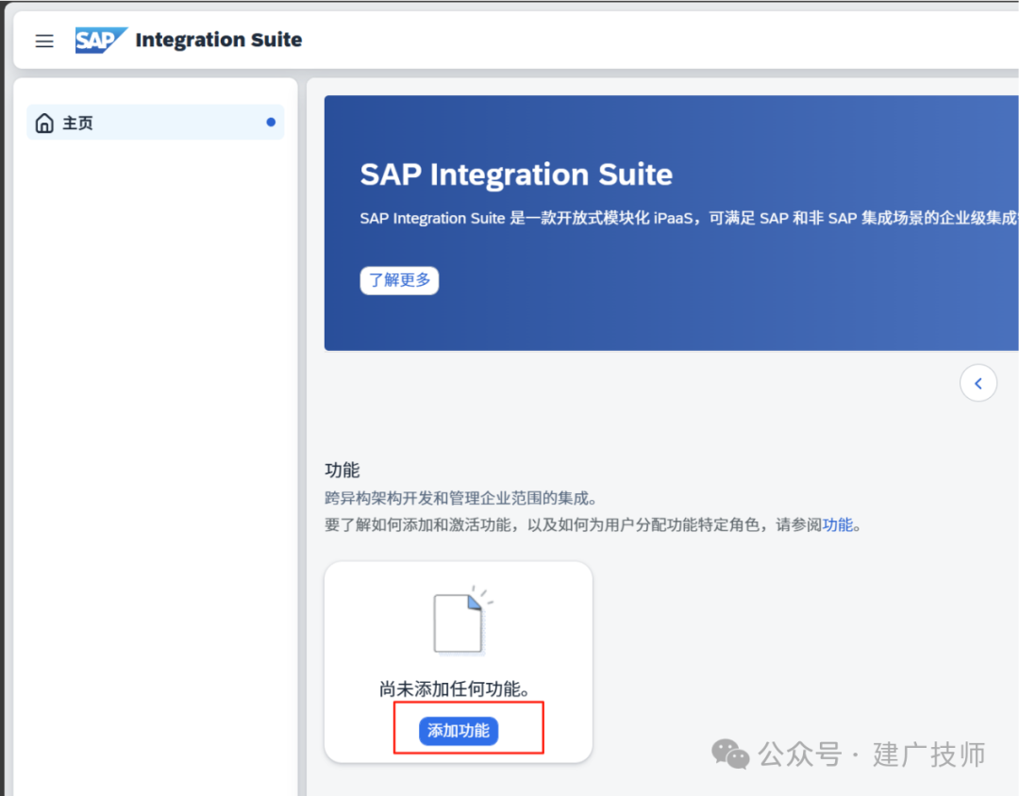Open the hamburger navigation menu

(44, 41)
